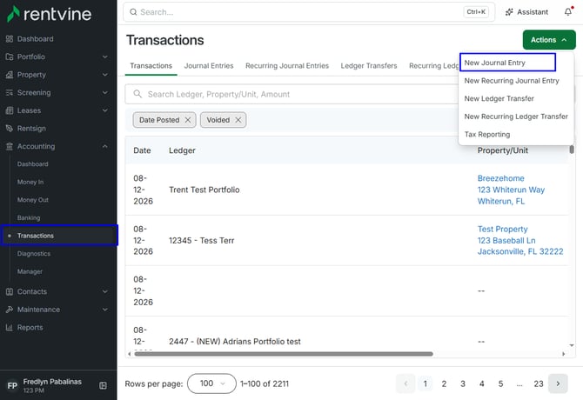Open Dashboard from the top sidebar icon
Screen dimensions: 583x400
click(x=10, y=39)
